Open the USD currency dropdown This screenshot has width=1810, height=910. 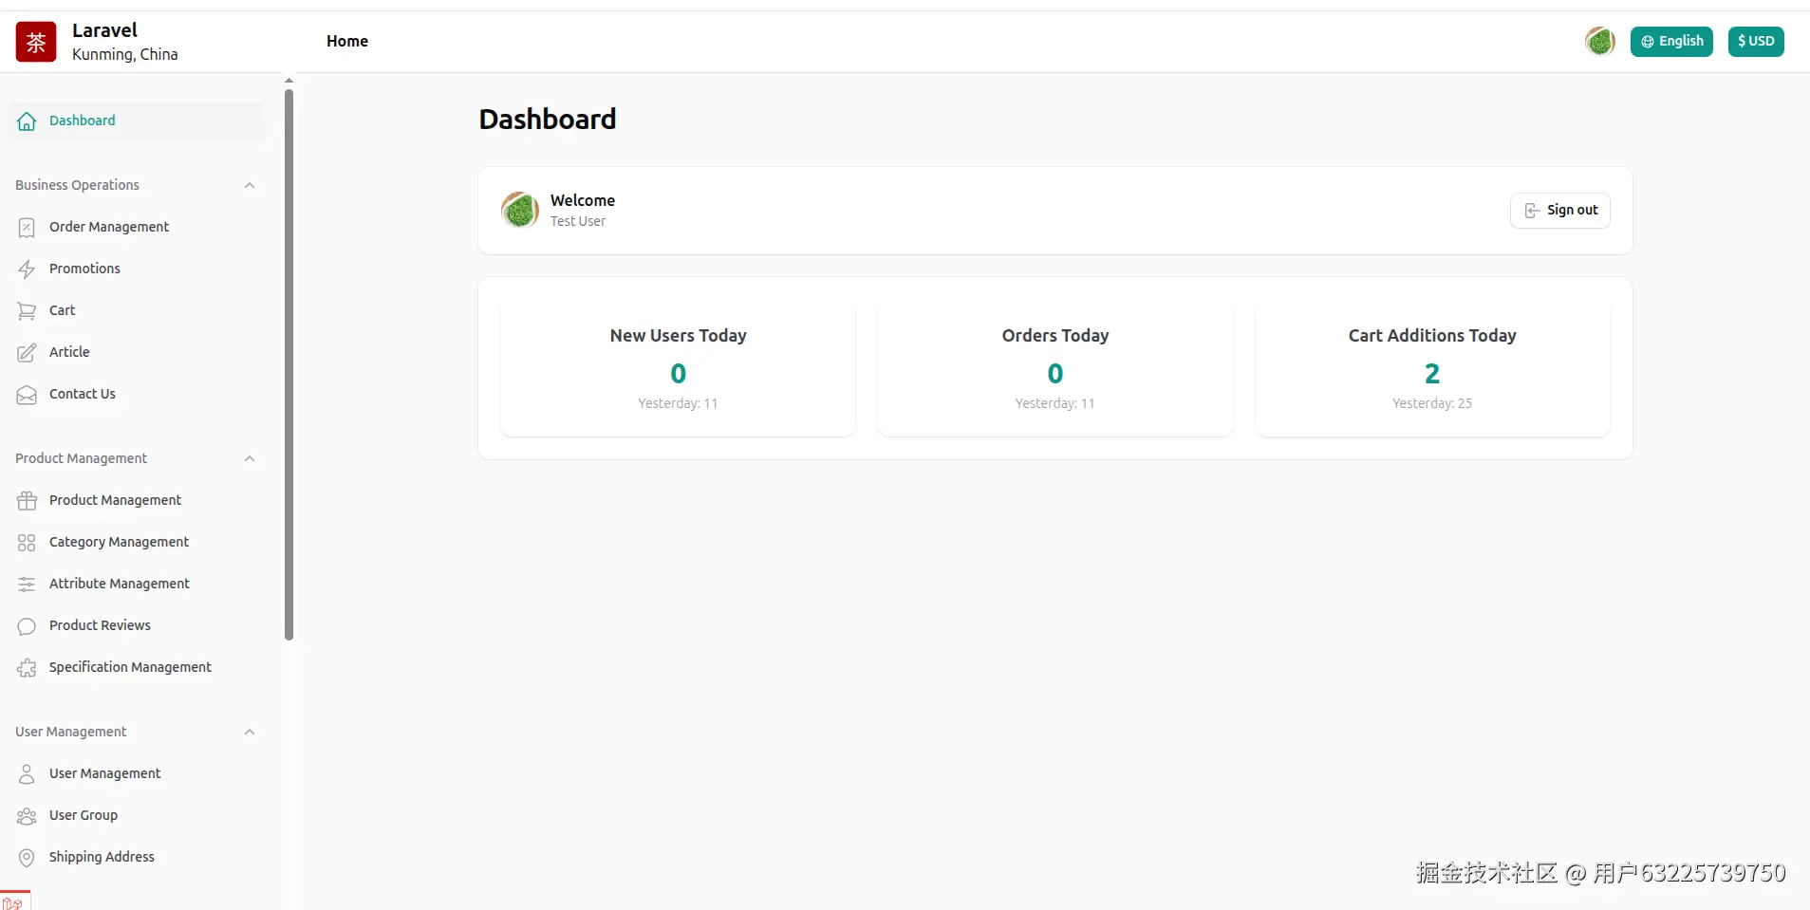[x=1756, y=41]
